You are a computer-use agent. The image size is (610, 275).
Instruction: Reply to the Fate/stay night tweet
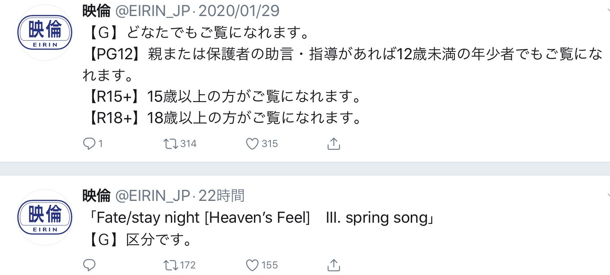coord(89,265)
